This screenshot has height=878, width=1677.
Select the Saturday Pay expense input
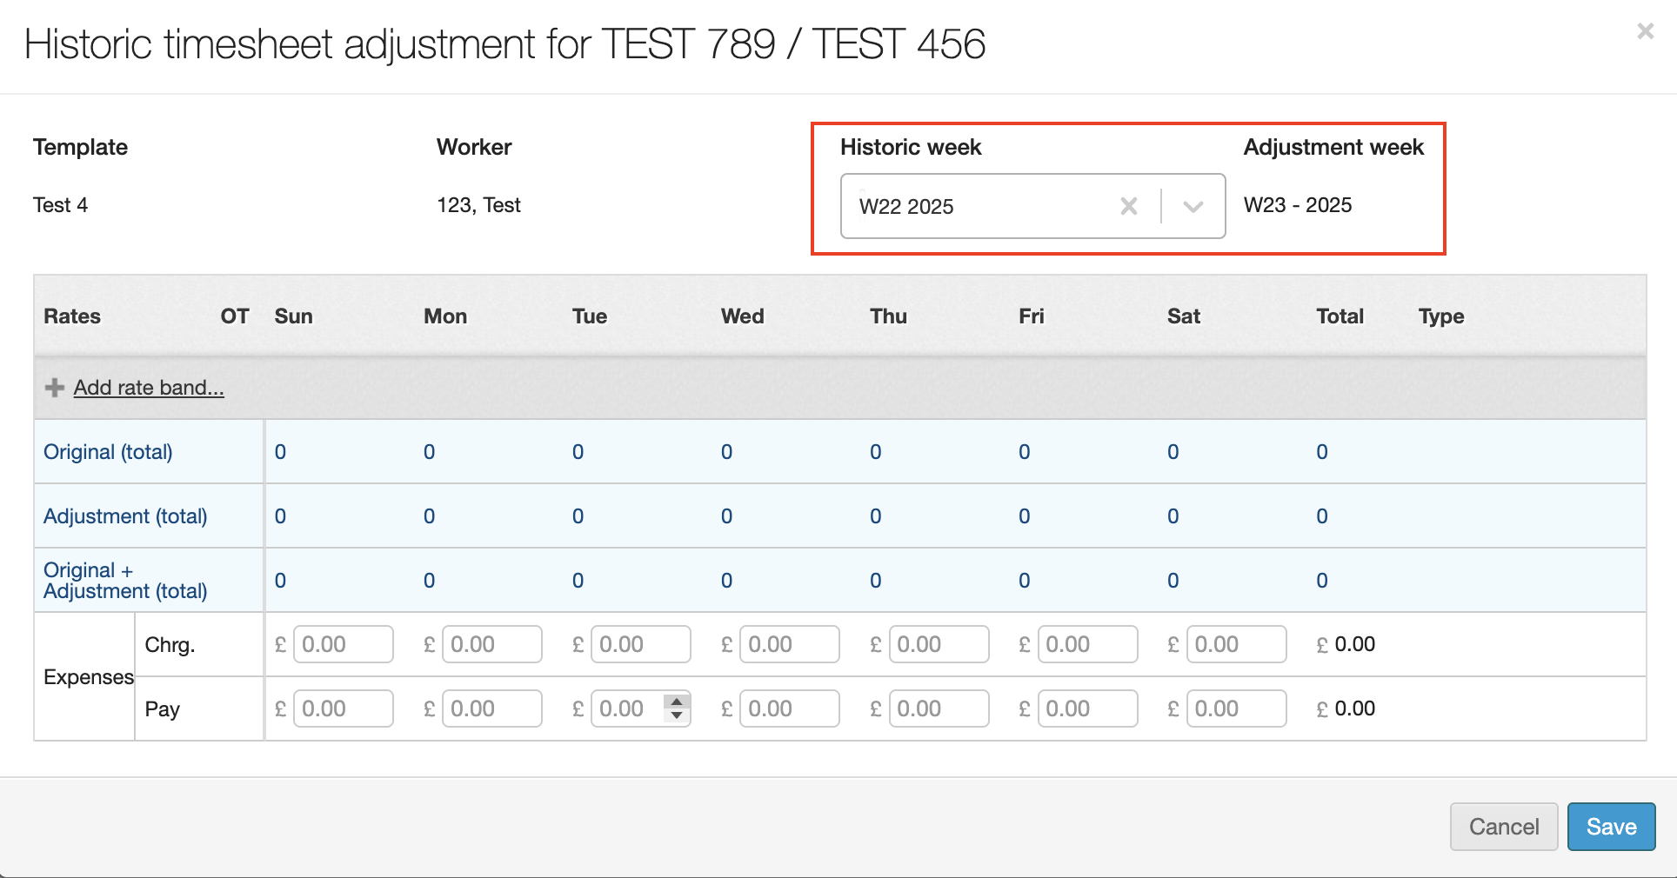pyautogui.click(x=1235, y=708)
